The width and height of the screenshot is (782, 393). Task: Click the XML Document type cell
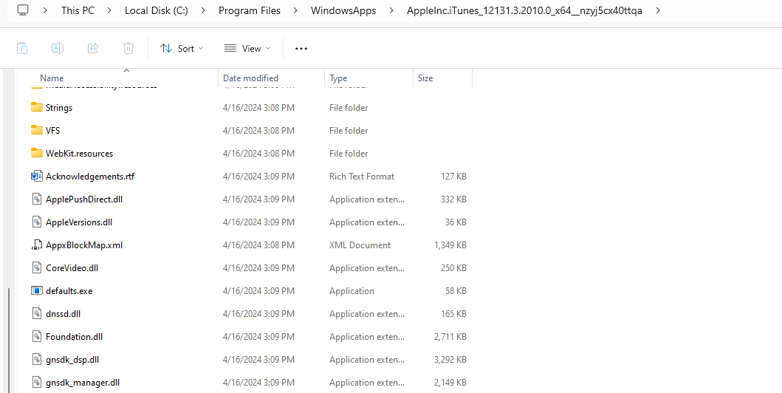(x=360, y=245)
